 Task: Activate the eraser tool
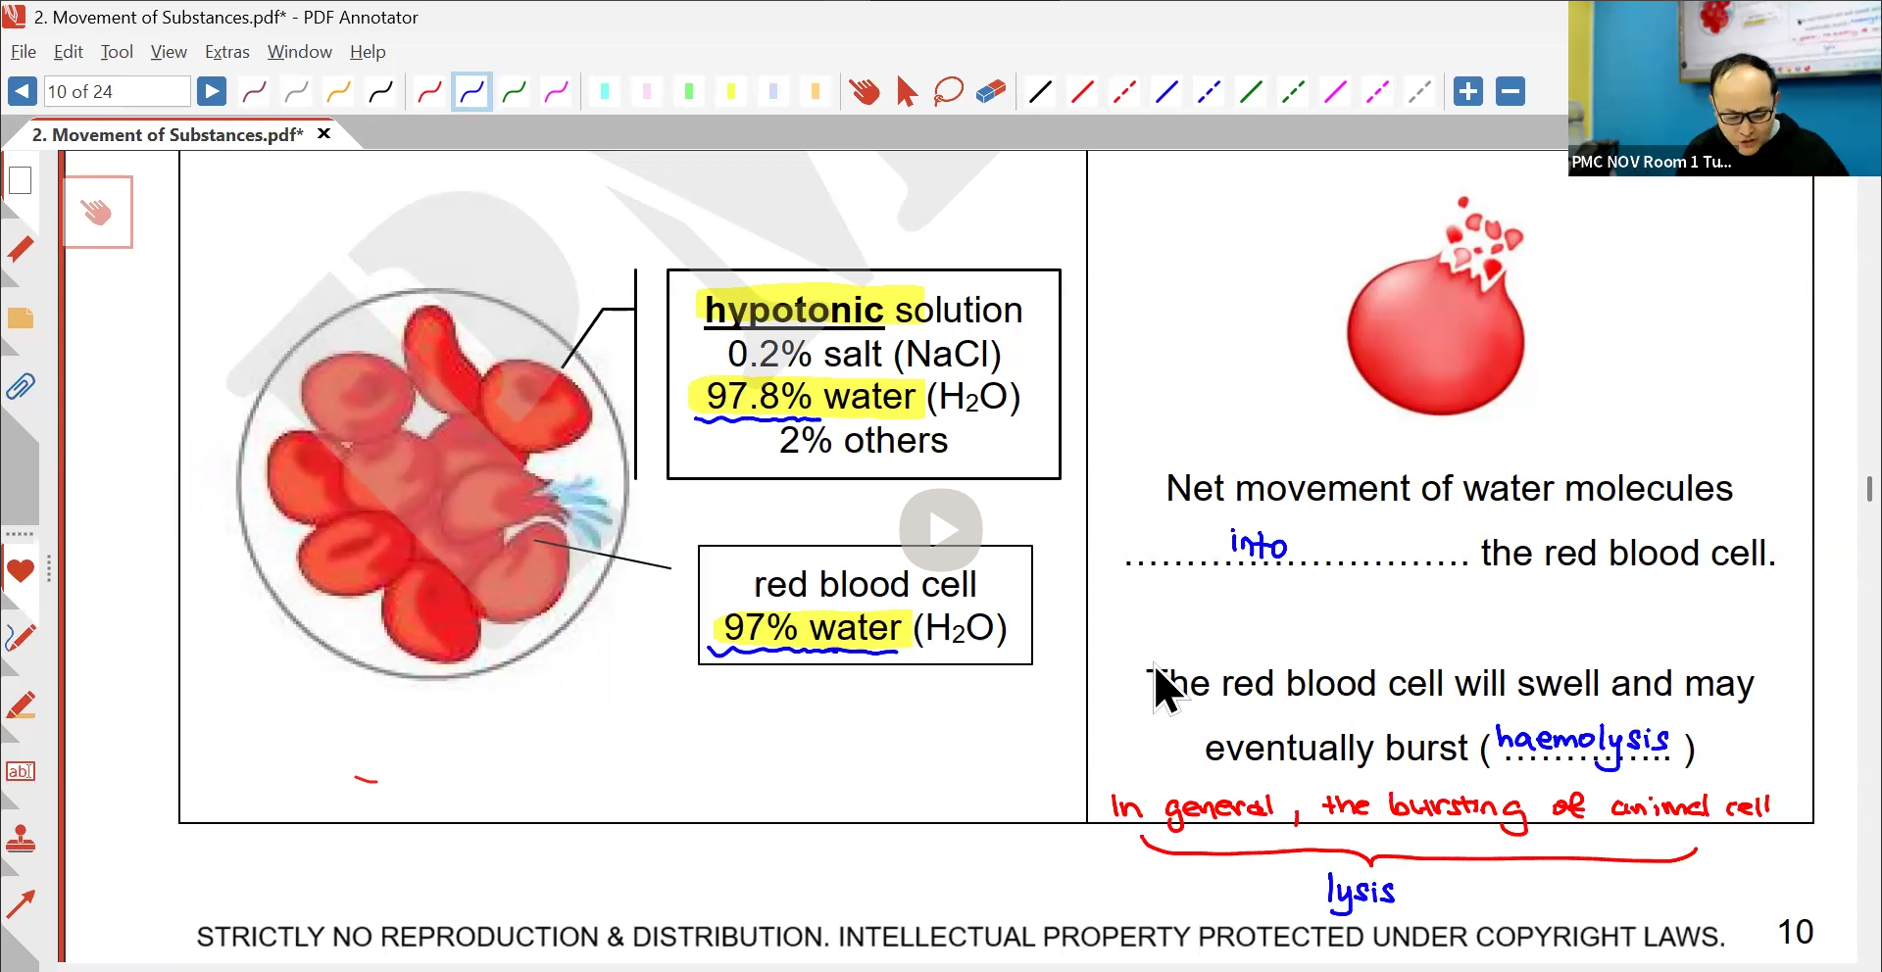tap(991, 92)
